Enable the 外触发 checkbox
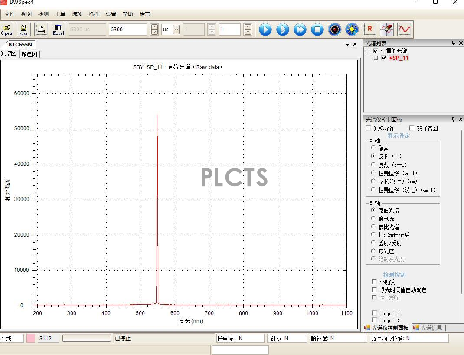This screenshot has height=355, width=464. tap(374, 282)
